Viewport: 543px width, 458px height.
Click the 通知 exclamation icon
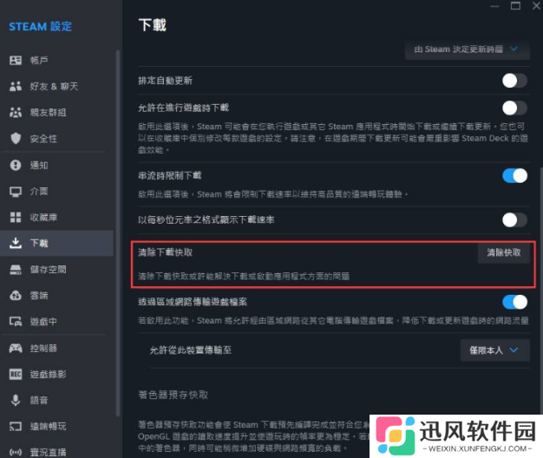(x=16, y=165)
